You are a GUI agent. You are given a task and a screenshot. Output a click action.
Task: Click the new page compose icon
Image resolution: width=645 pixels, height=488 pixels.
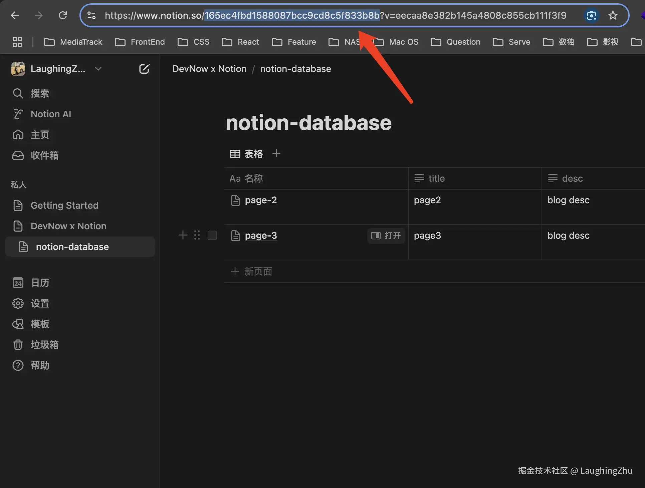point(144,69)
